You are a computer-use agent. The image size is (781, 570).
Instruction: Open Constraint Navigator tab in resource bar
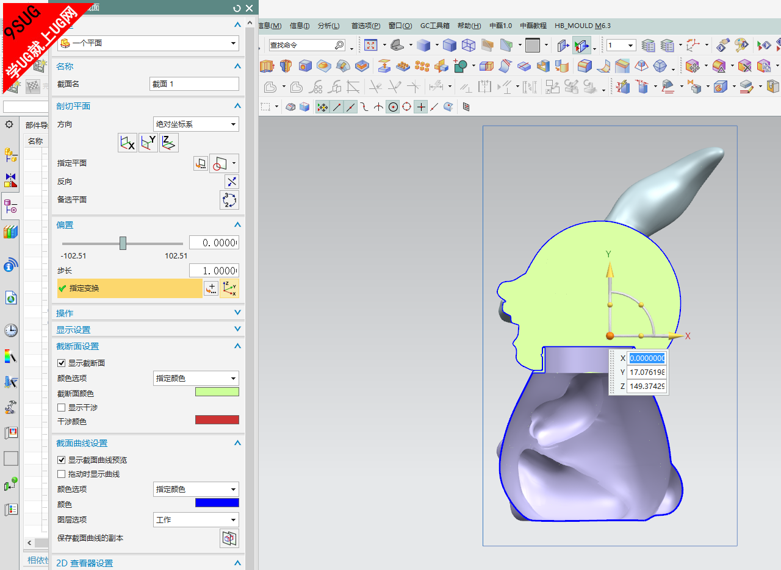tap(10, 180)
